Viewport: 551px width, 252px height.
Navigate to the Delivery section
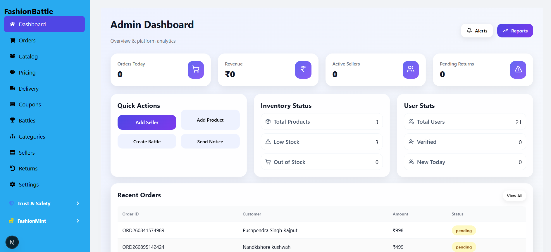point(44,89)
